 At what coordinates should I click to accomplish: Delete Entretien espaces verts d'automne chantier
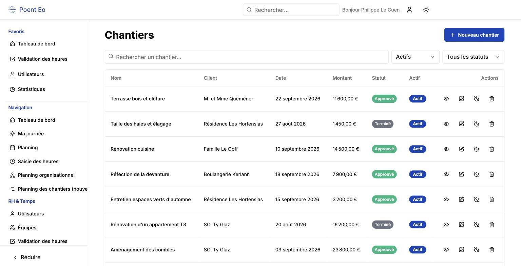click(x=491, y=199)
